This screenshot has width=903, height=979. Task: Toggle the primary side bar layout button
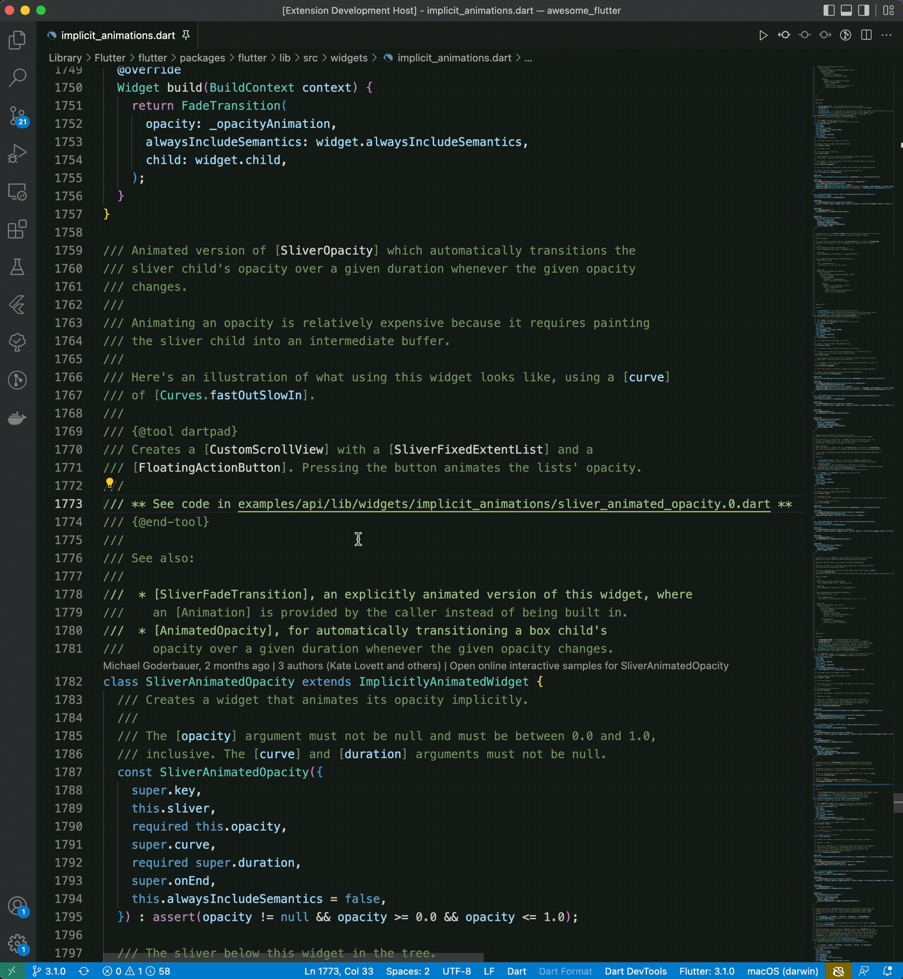click(829, 10)
